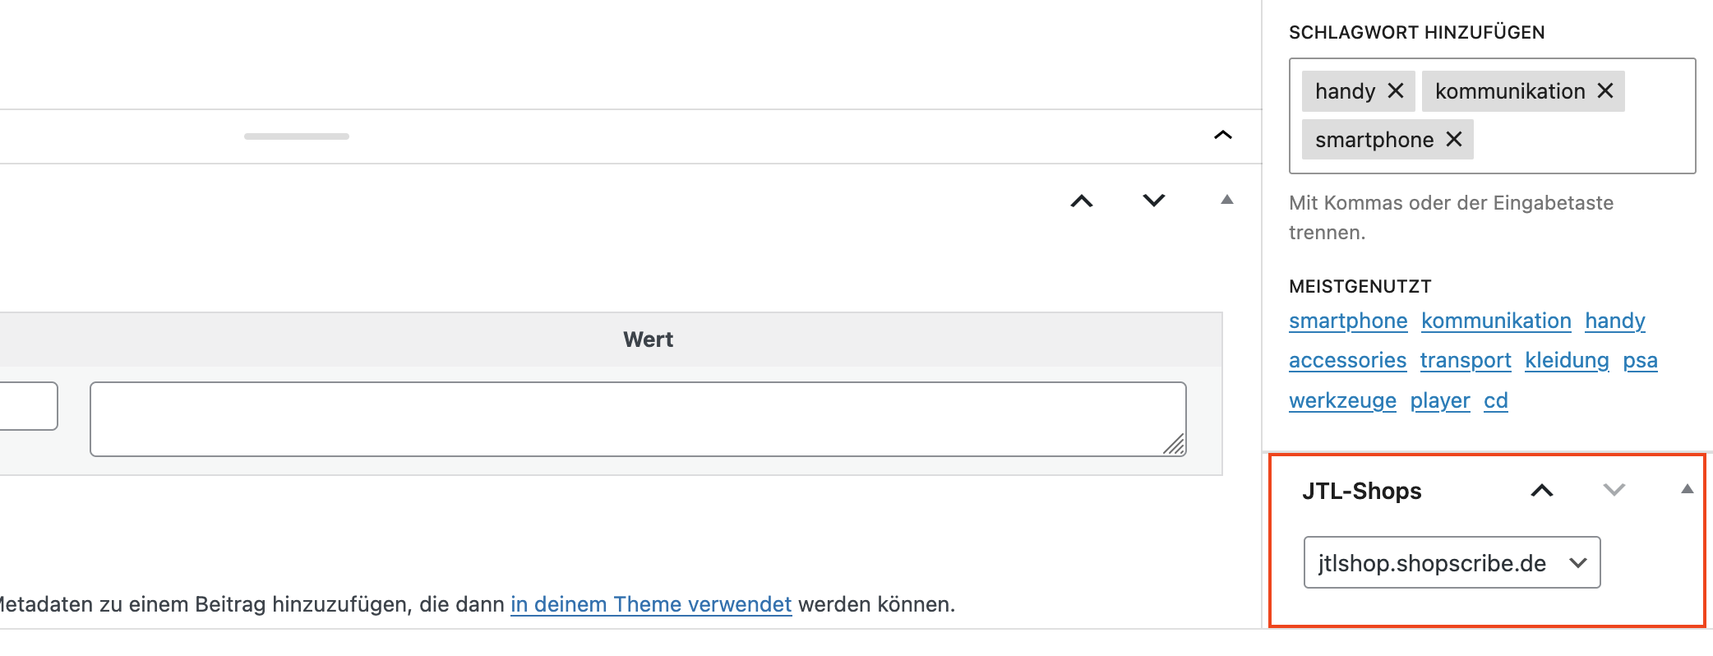Screen dimensions: 1713x656
Task: Move the JTL-Shops panel down
Action: 1614,491
